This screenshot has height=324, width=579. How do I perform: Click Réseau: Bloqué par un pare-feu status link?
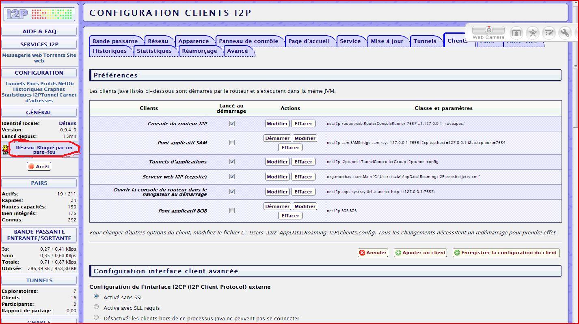44,150
